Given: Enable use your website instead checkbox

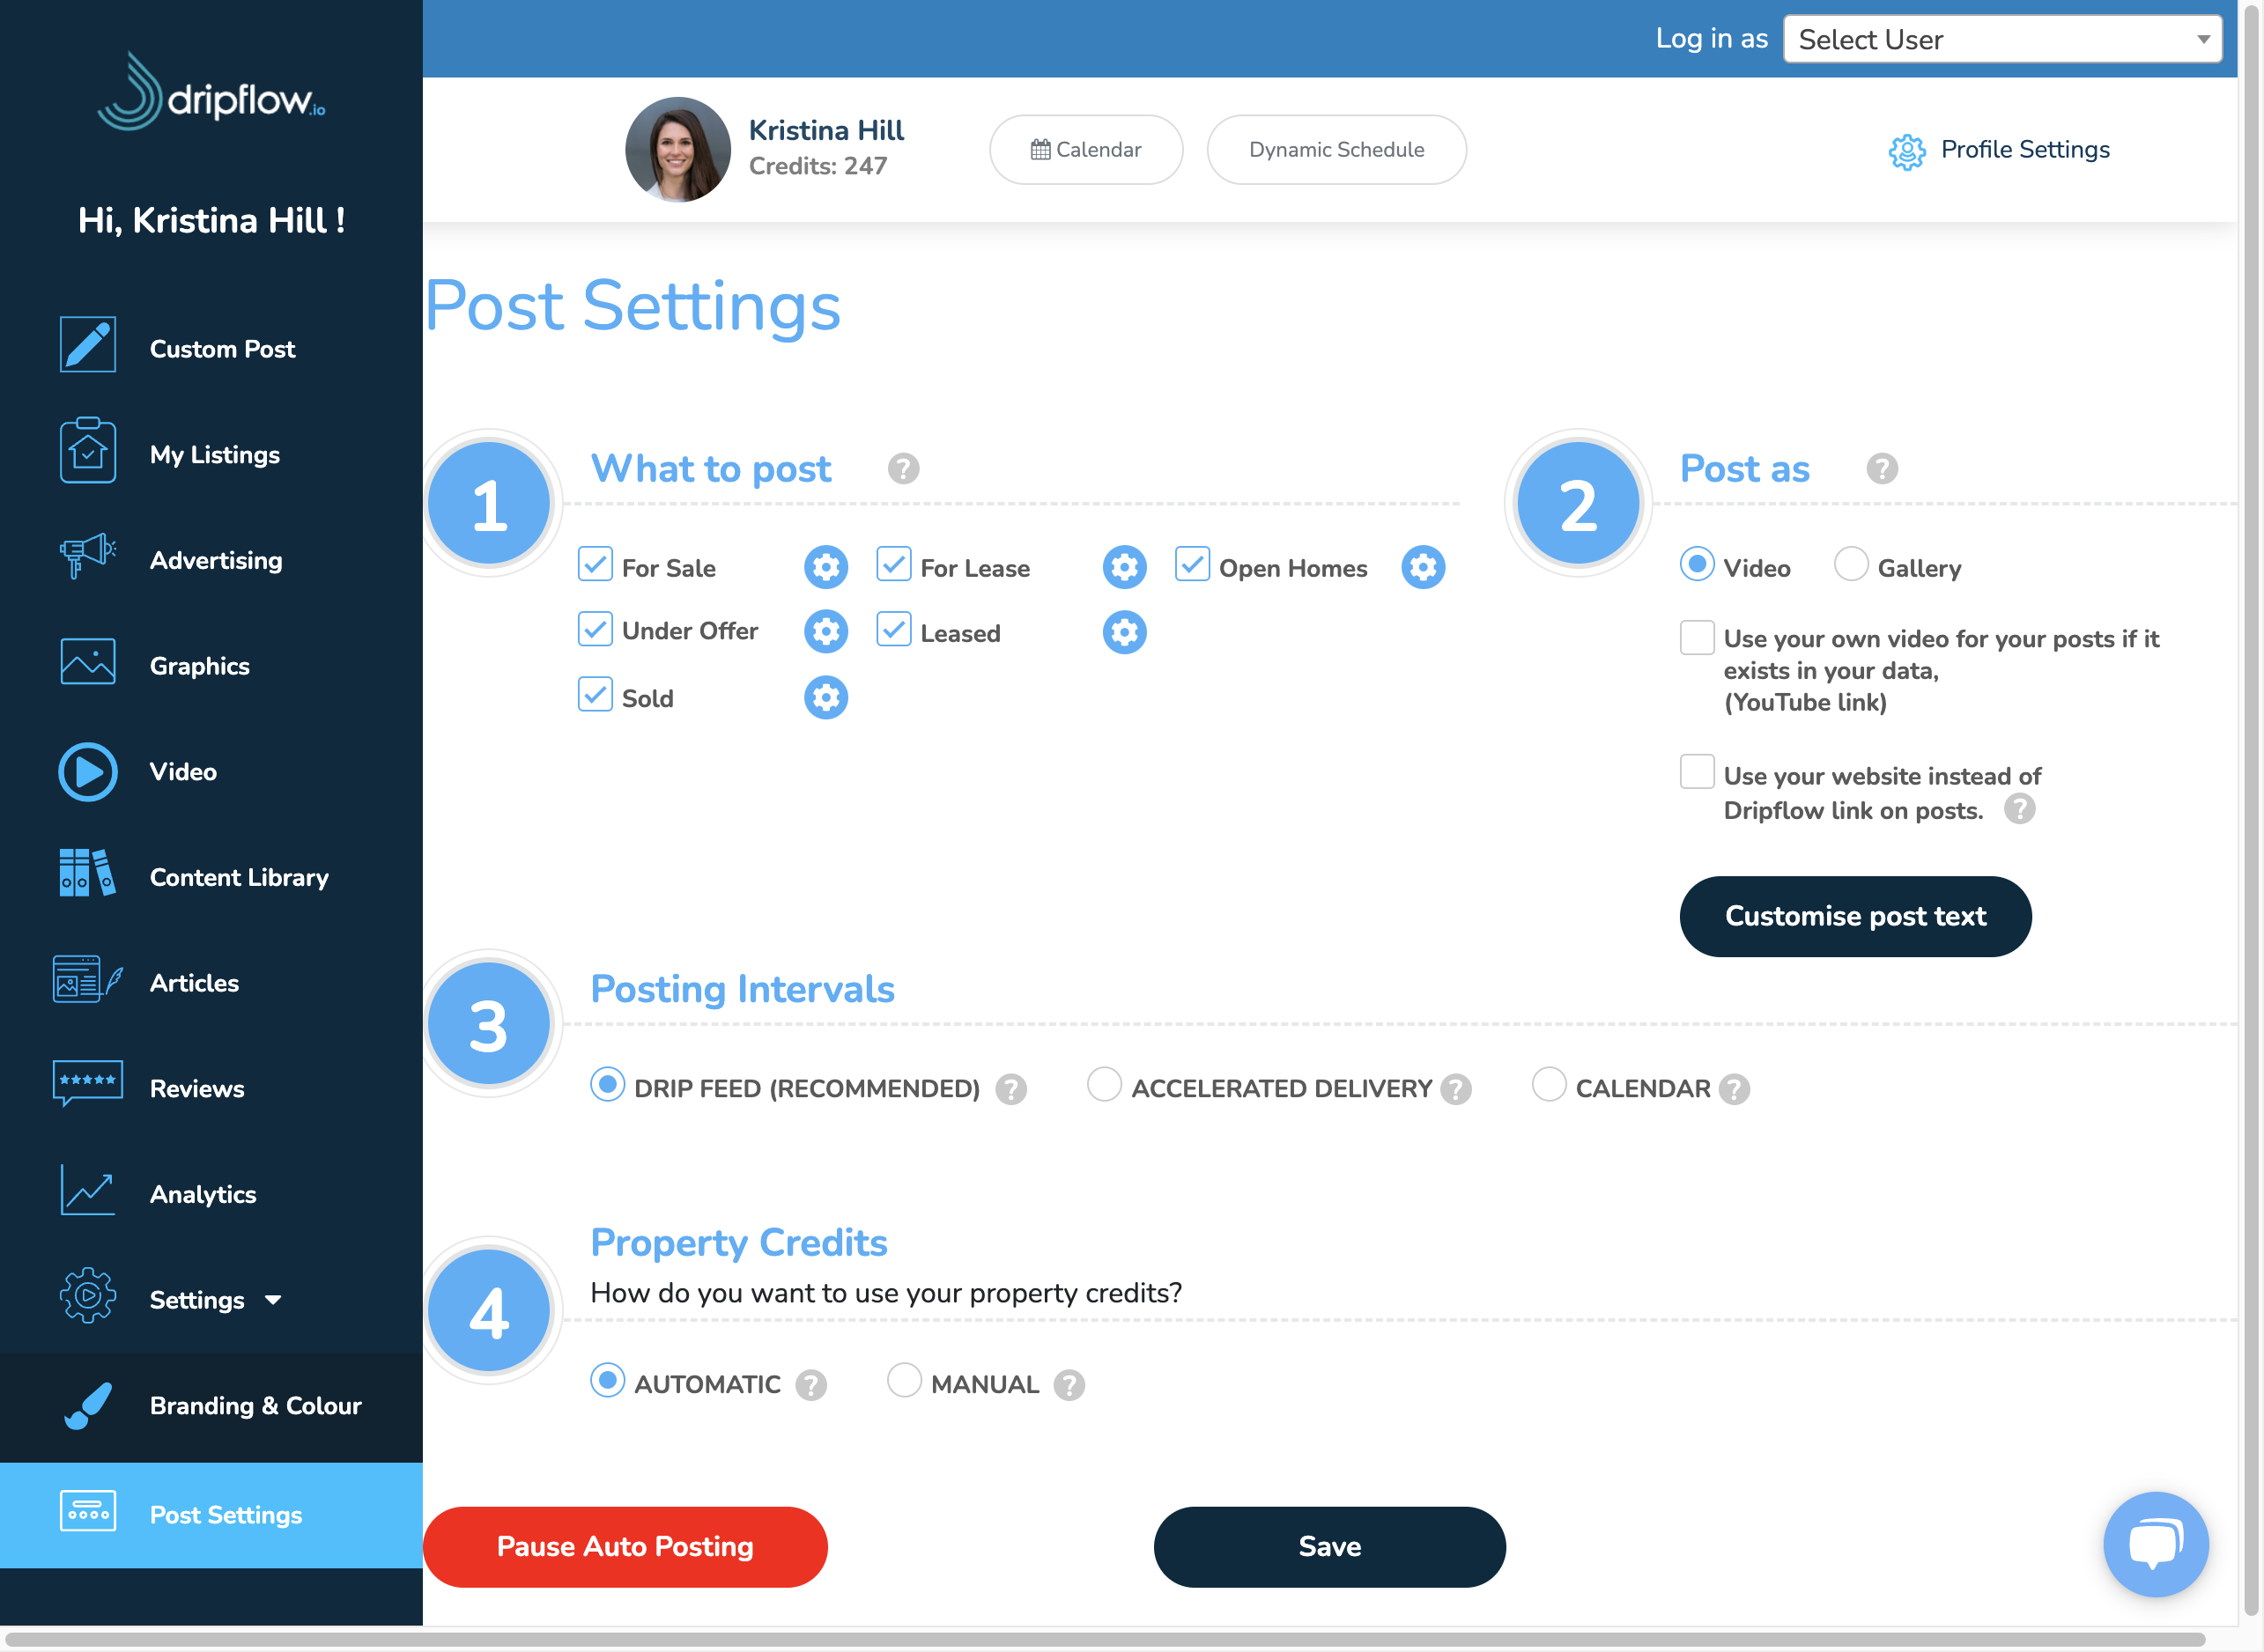Looking at the screenshot, I should pos(1697,772).
